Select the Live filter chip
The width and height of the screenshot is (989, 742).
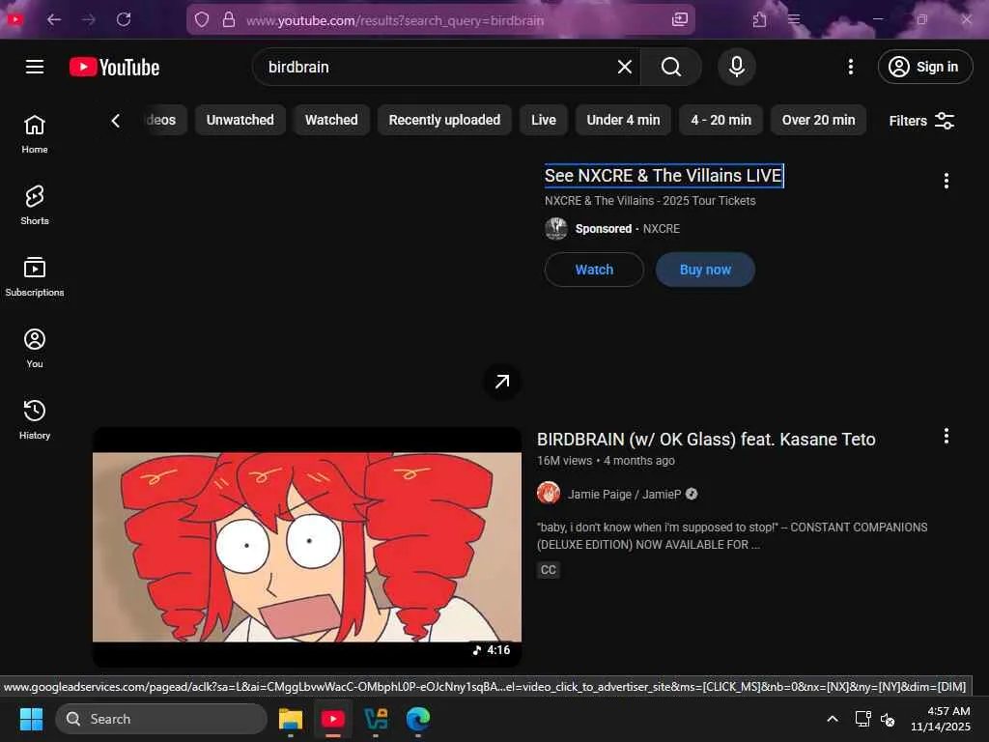tap(544, 120)
